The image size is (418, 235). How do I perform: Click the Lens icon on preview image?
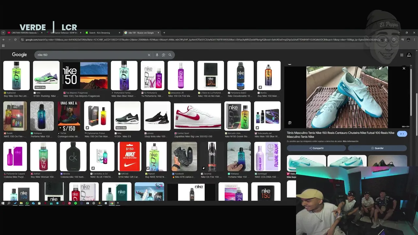(x=290, y=123)
